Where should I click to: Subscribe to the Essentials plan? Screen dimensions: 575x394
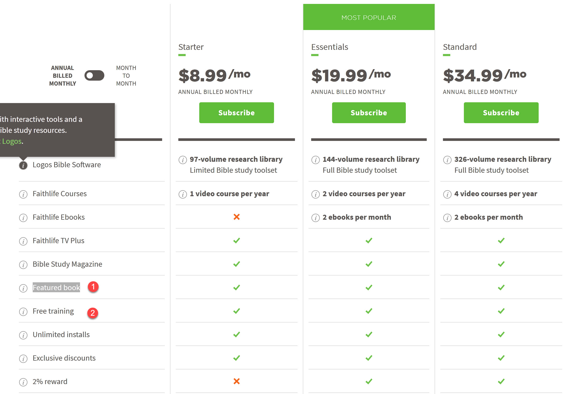pos(369,113)
